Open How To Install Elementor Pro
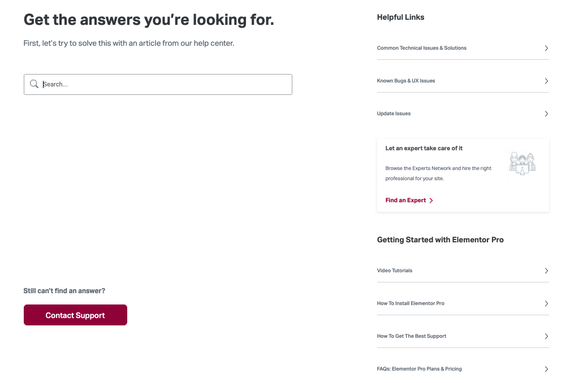This screenshot has width=570, height=383. coord(411,303)
